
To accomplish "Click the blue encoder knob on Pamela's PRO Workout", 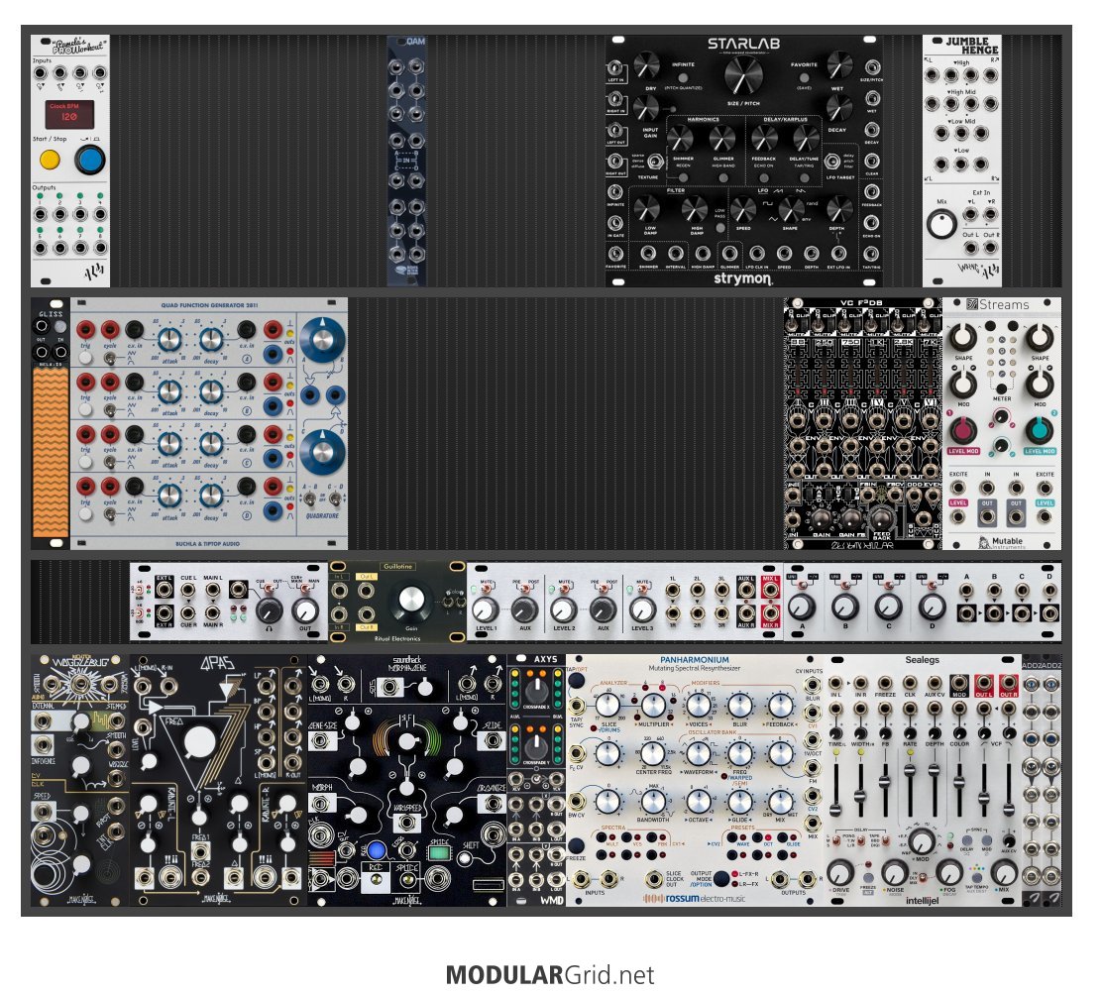I will pos(89,160).
